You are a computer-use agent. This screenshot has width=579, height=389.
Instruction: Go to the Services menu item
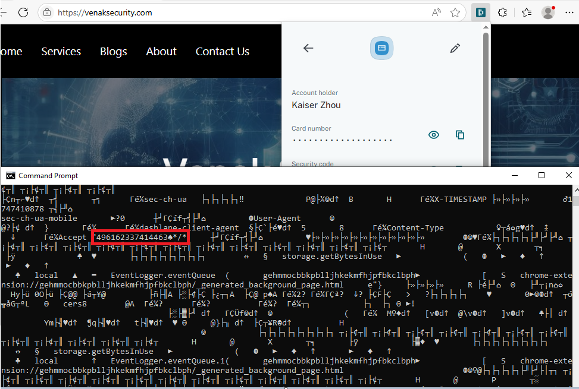[x=61, y=52]
